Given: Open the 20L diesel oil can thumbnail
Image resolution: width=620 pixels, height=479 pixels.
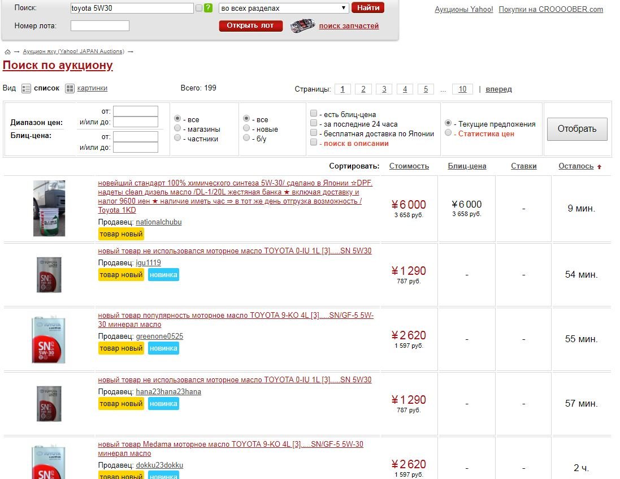Looking at the screenshot, I should click(49, 209).
